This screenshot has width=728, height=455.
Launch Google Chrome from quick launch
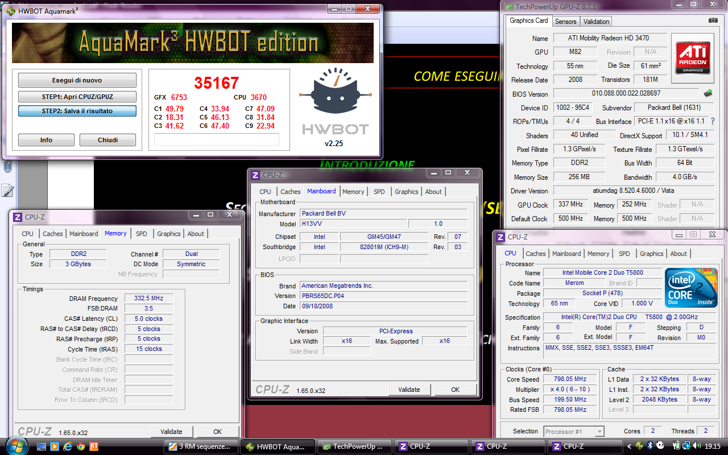point(81,446)
